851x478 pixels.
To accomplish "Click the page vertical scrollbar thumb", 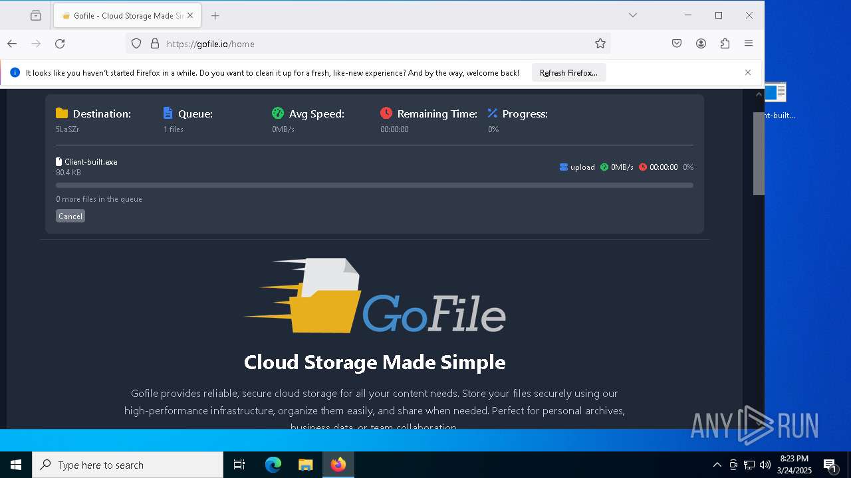I will click(x=759, y=153).
